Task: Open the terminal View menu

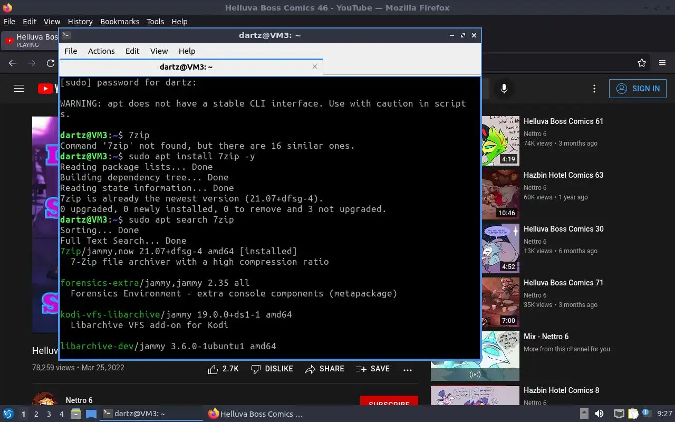Action: click(x=159, y=51)
